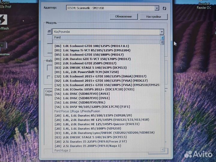Screen dimensions: 216x162
Task: Click Ford Focus 2/Kuga 1/Fiesta/Fusion header
Action: coord(106,111)
